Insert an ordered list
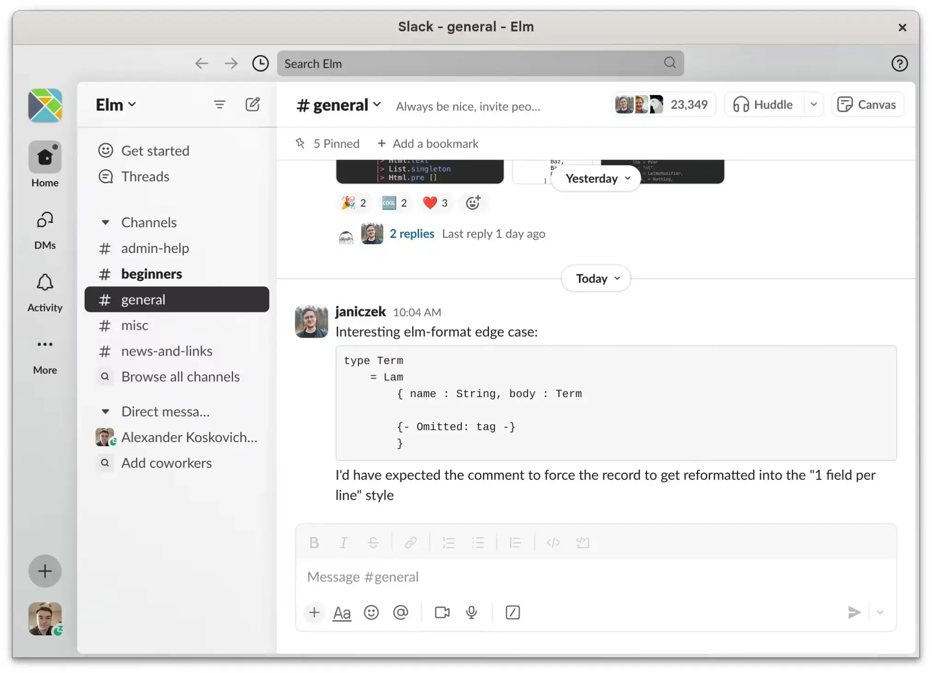The image size is (932, 673). click(x=449, y=543)
